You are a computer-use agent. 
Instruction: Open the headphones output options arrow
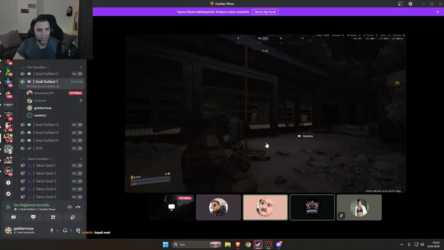coord(71,230)
